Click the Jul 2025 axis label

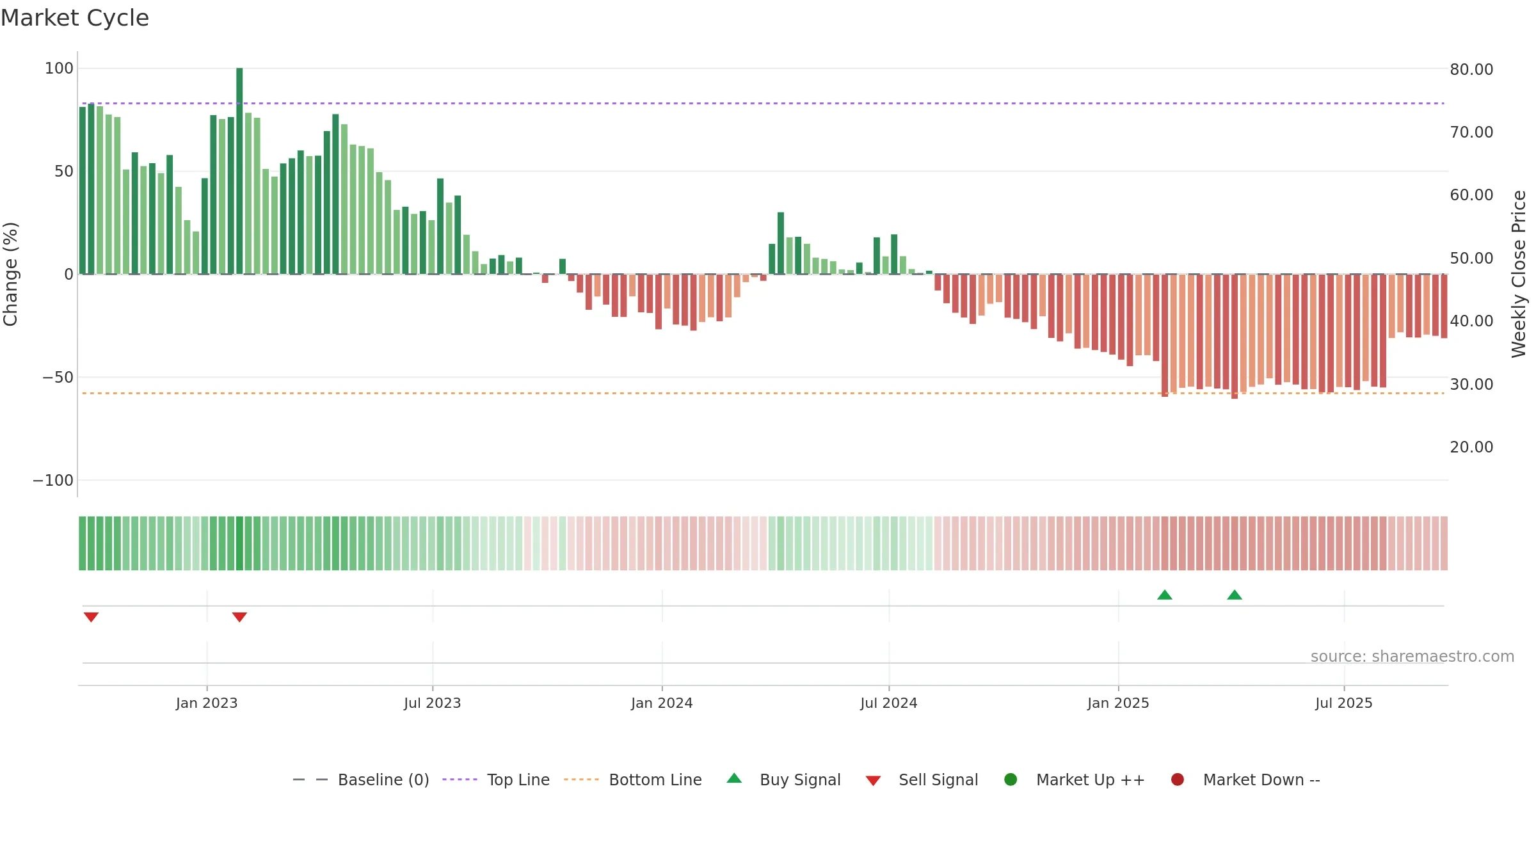pos(1344,703)
